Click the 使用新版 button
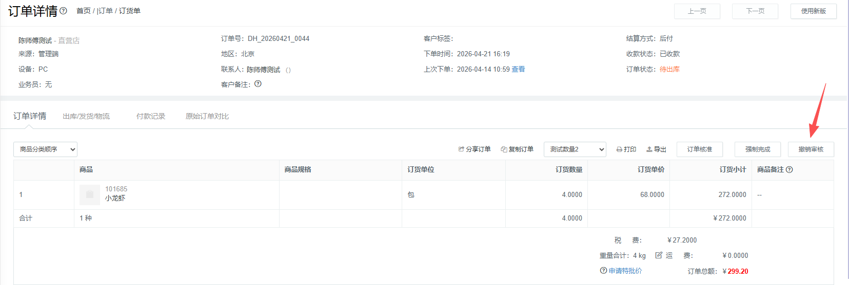Viewport: 849px width, 285px height. click(814, 11)
